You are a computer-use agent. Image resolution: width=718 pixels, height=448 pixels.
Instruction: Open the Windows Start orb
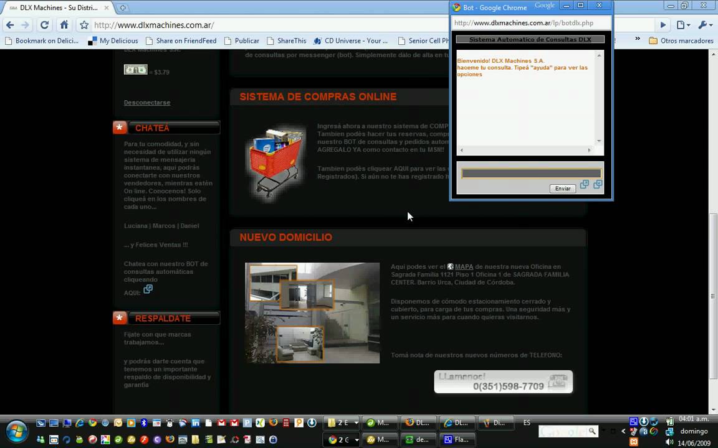17,432
